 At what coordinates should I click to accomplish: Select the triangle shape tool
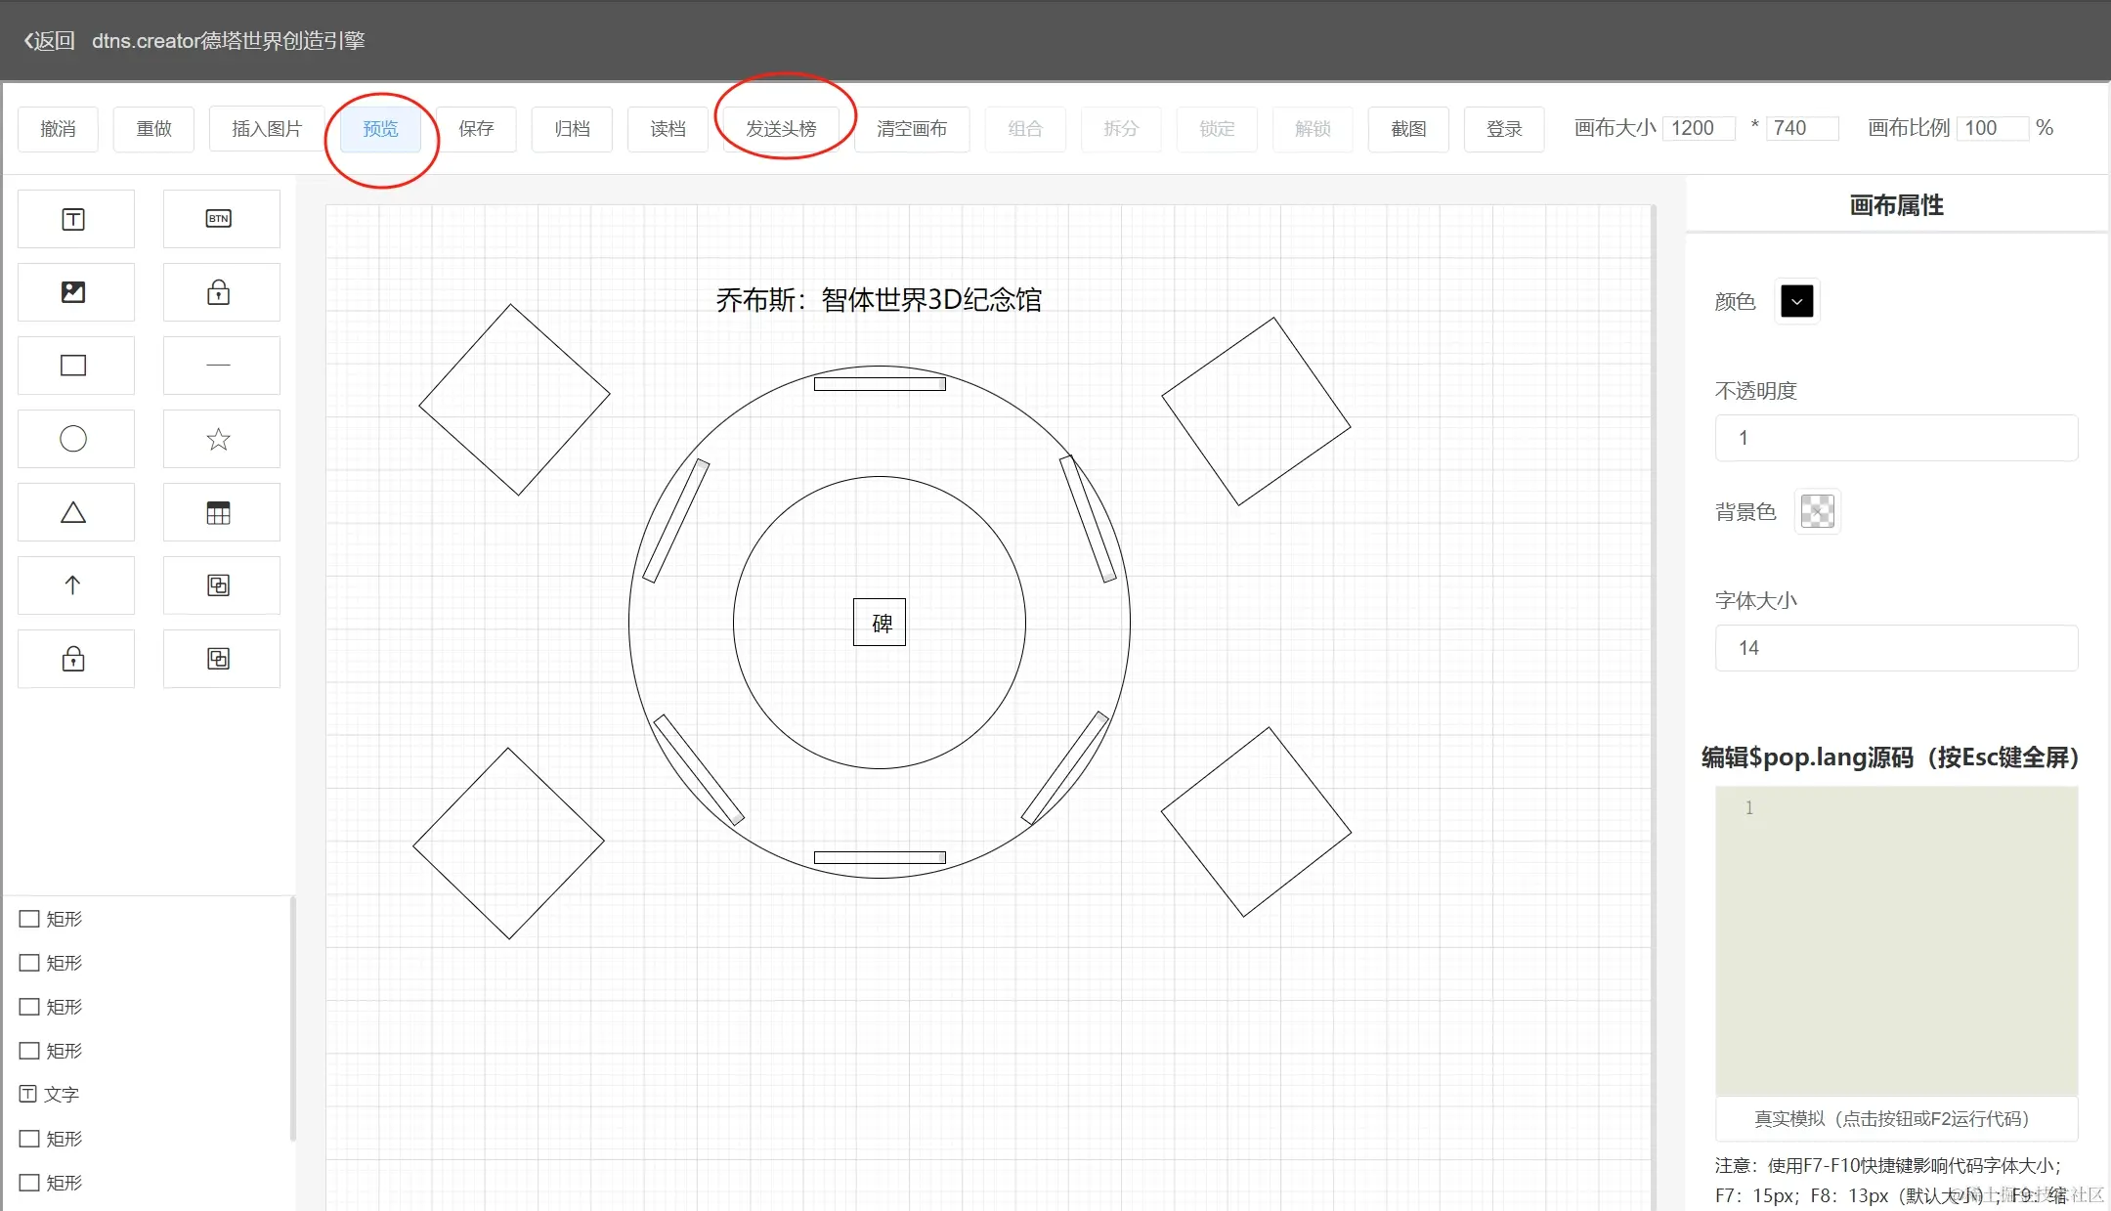74,512
